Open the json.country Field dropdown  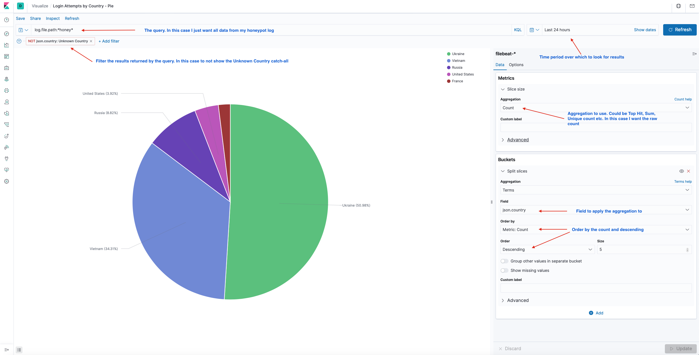(596, 210)
